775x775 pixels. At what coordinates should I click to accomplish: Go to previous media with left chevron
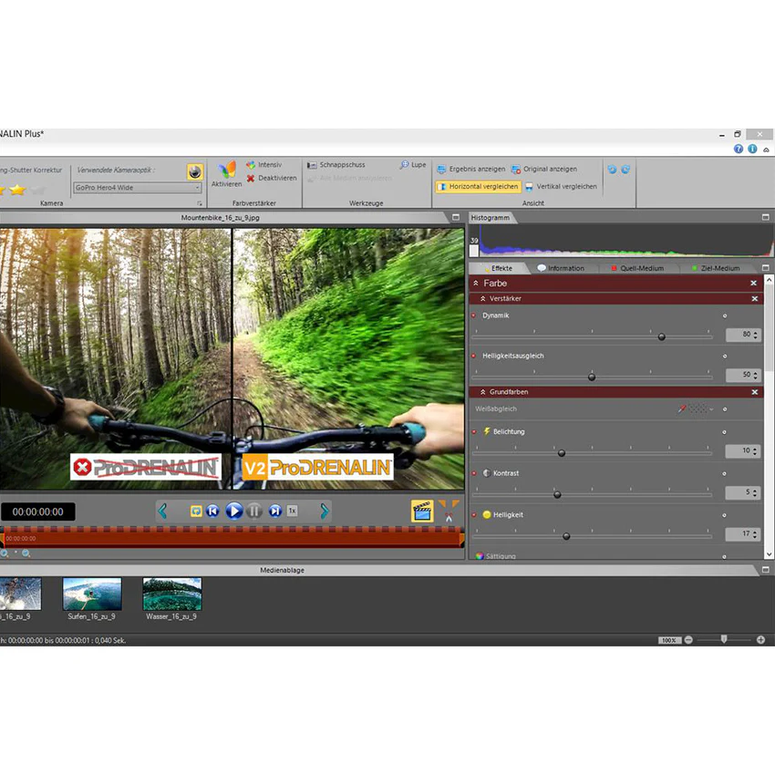click(x=162, y=511)
